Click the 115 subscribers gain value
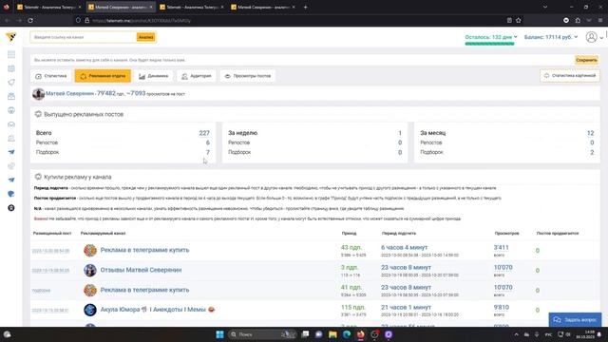This screenshot has height=342, width=608. coord(352,307)
